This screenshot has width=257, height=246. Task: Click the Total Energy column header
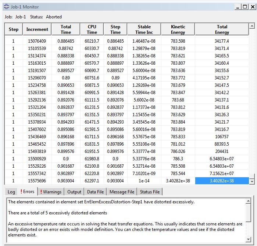tap(222, 29)
